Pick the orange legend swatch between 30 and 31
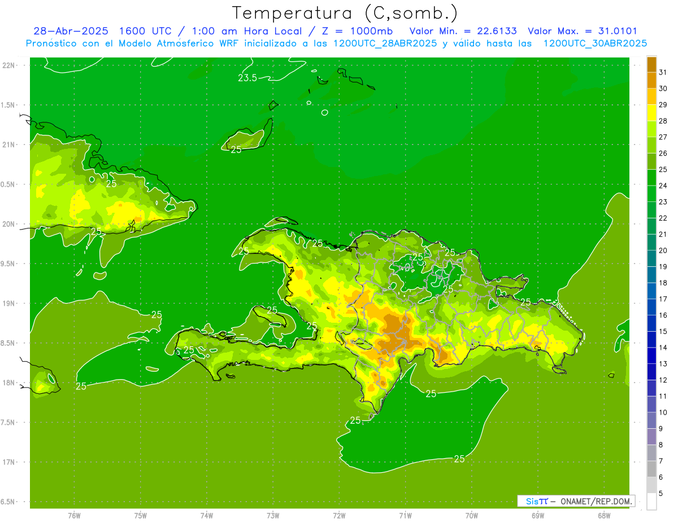The image size is (678, 523). [651, 81]
